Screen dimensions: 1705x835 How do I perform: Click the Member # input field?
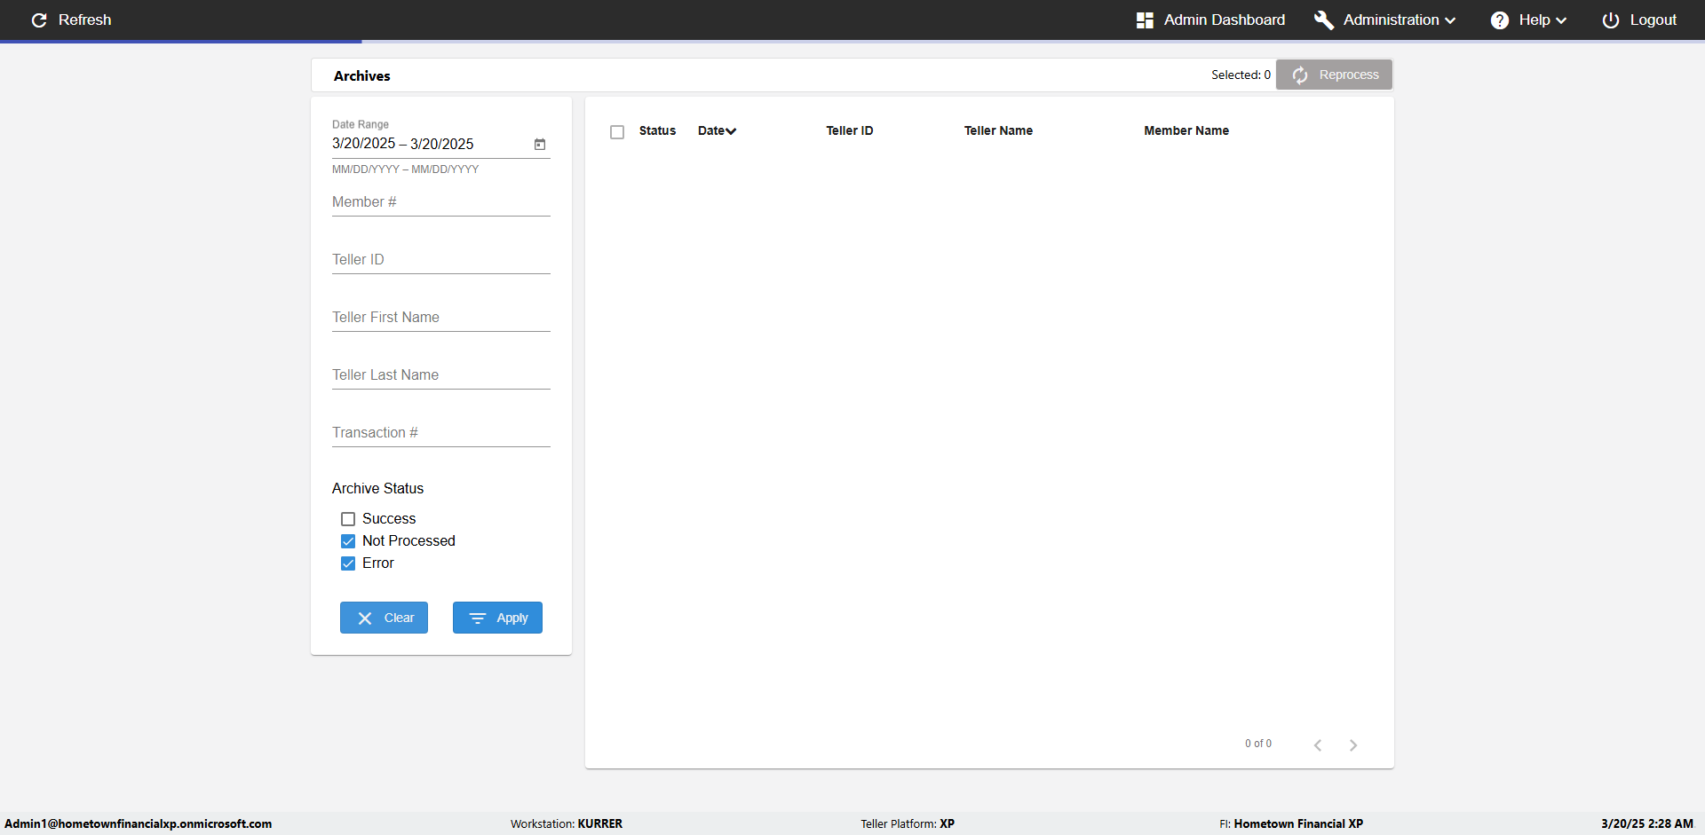pos(441,202)
